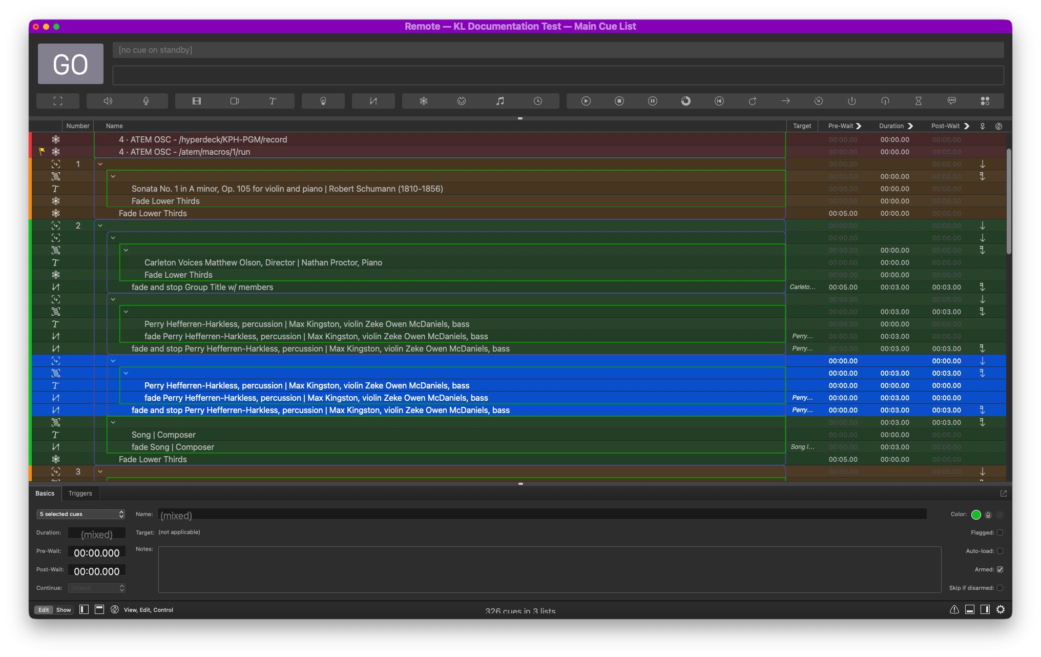Collapse group cue number 1
The image size is (1041, 657).
point(100,164)
